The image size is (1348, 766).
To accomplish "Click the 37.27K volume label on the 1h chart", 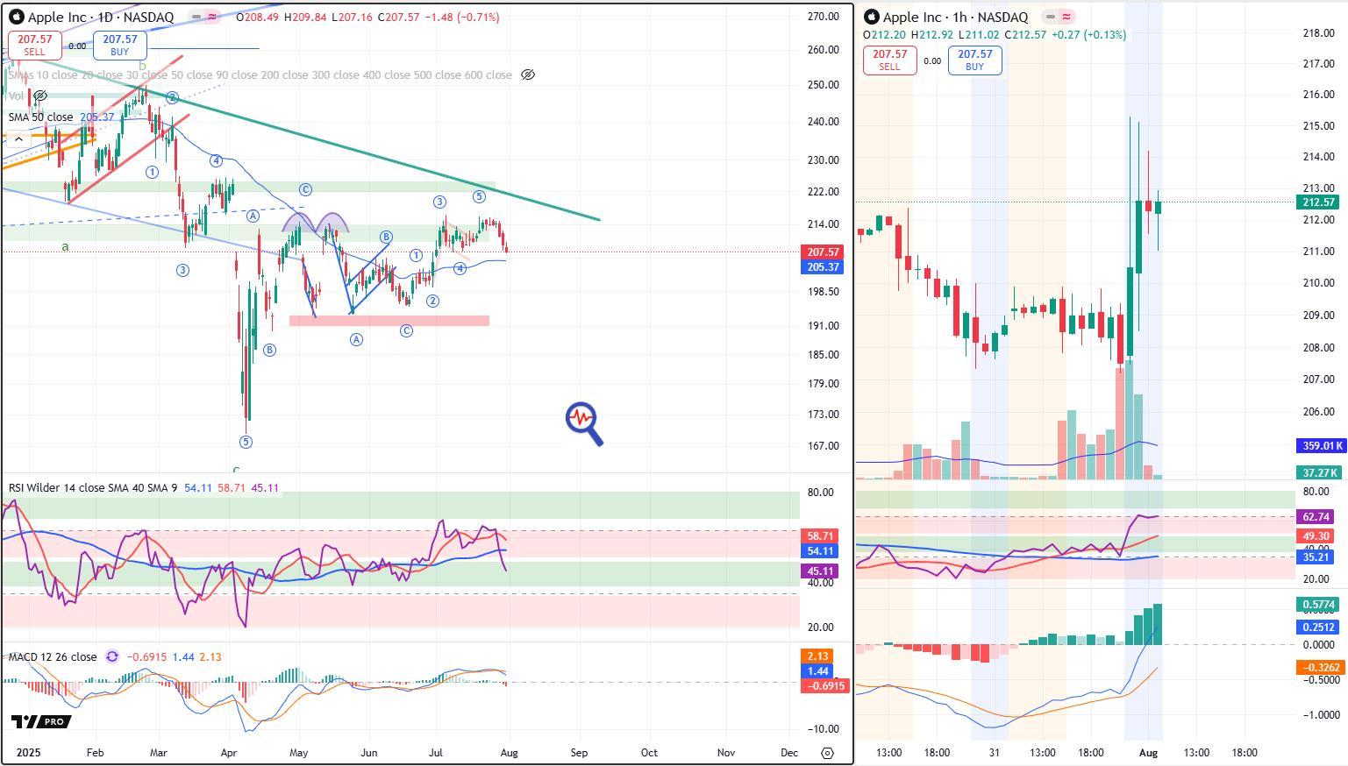I will tap(1320, 472).
